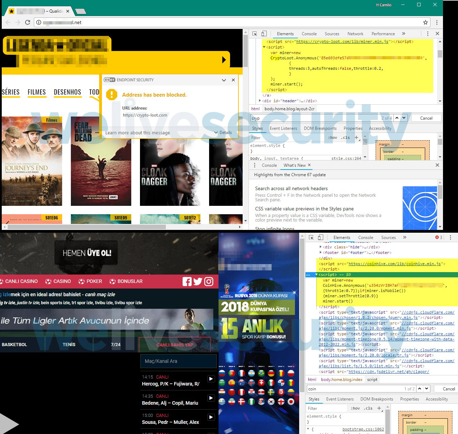
Task: Play the Hercog, P/K – Fujiwara stream
Action: [x=211, y=379]
